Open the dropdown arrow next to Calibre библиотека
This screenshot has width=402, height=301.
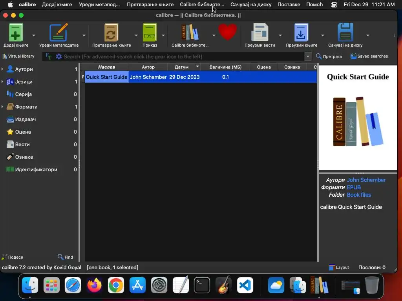[214, 35]
